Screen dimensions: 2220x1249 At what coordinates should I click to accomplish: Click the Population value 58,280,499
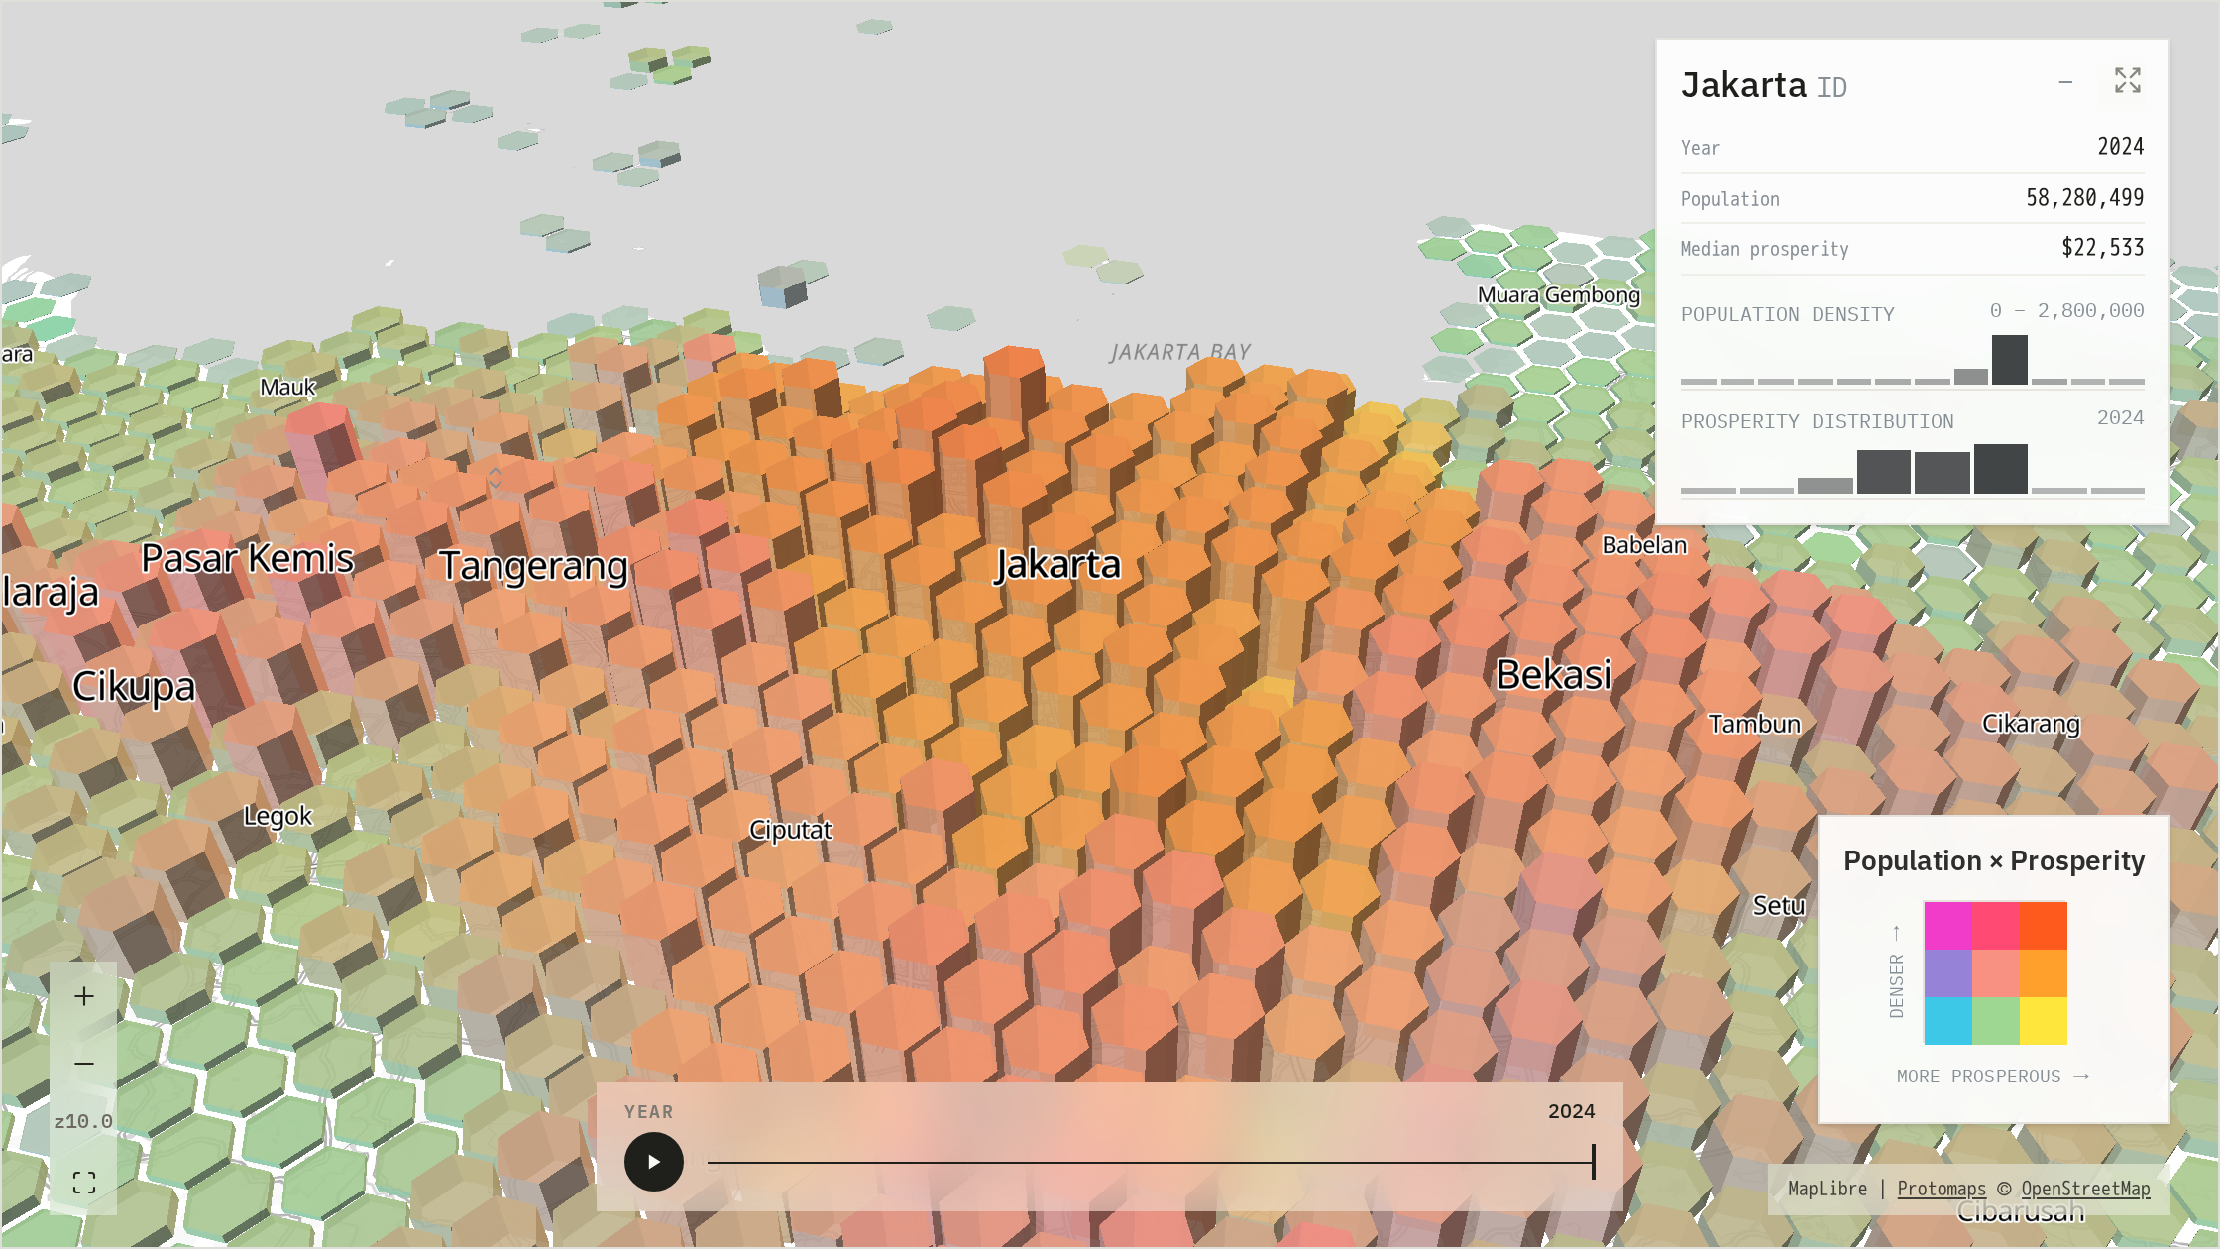coord(2084,198)
